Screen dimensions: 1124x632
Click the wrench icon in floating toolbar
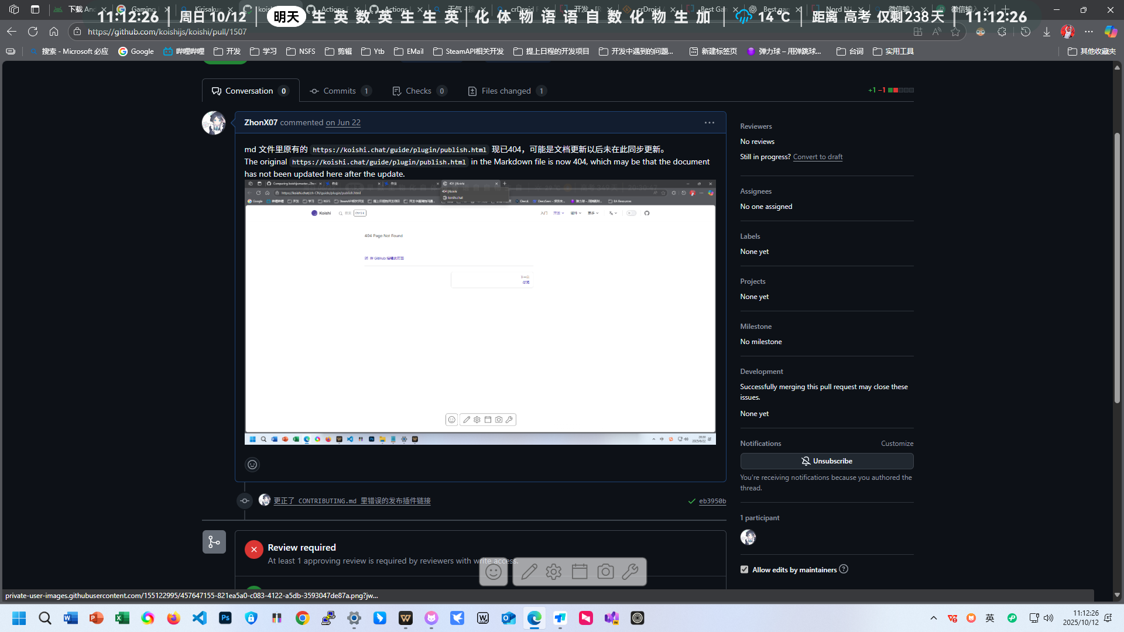click(x=630, y=572)
